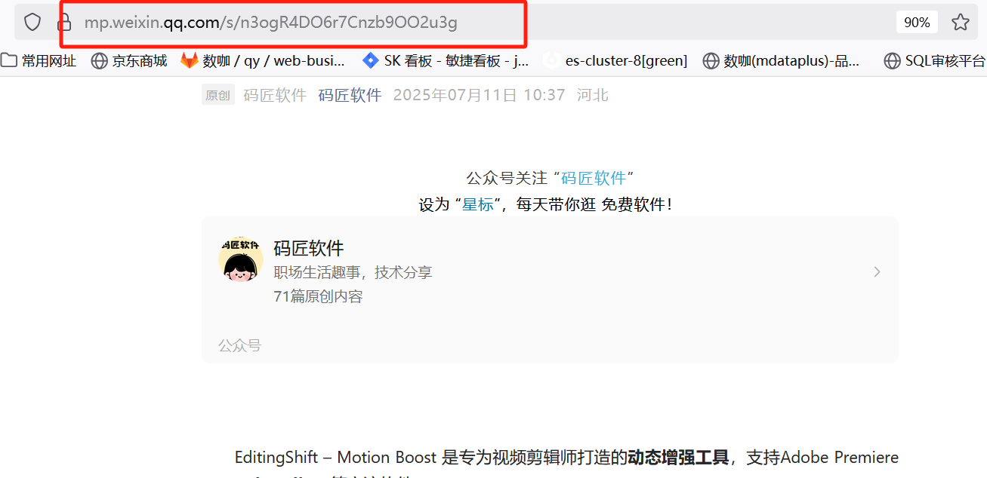987x478 pixels.
Task: Open site security padlock info
Action: 65,23
